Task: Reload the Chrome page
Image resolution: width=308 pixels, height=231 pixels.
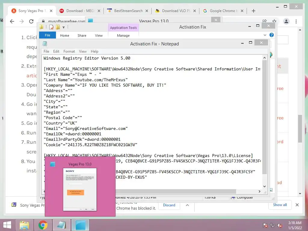Action: [31, 21]
